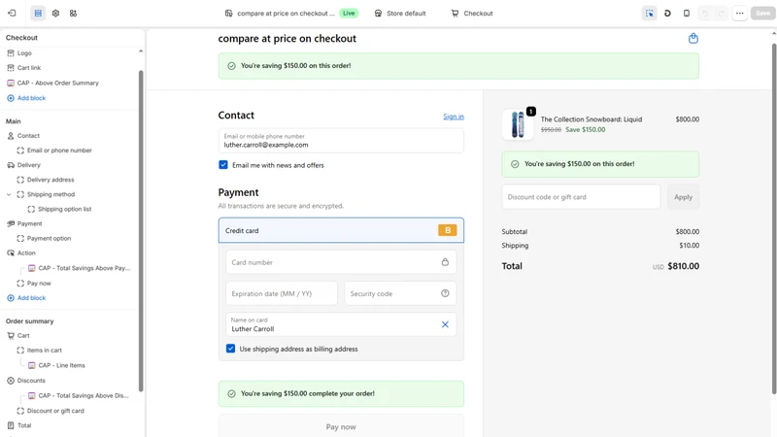This screenshot has width=777, height=437.
Task: Open the Checkout page selector
Action: tap(472, 14)
